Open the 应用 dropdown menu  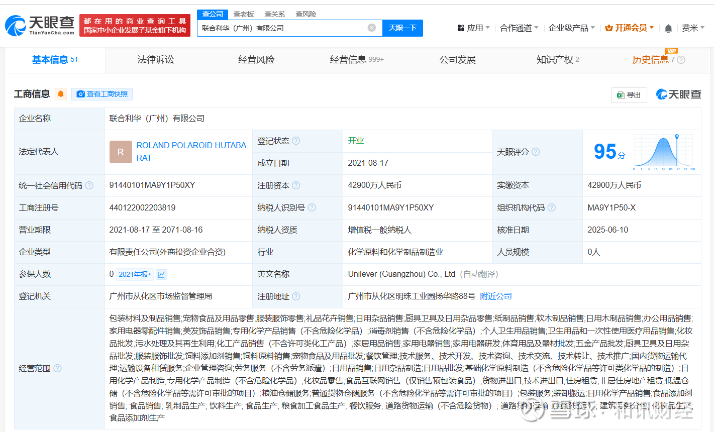click(x=473, y=28)
